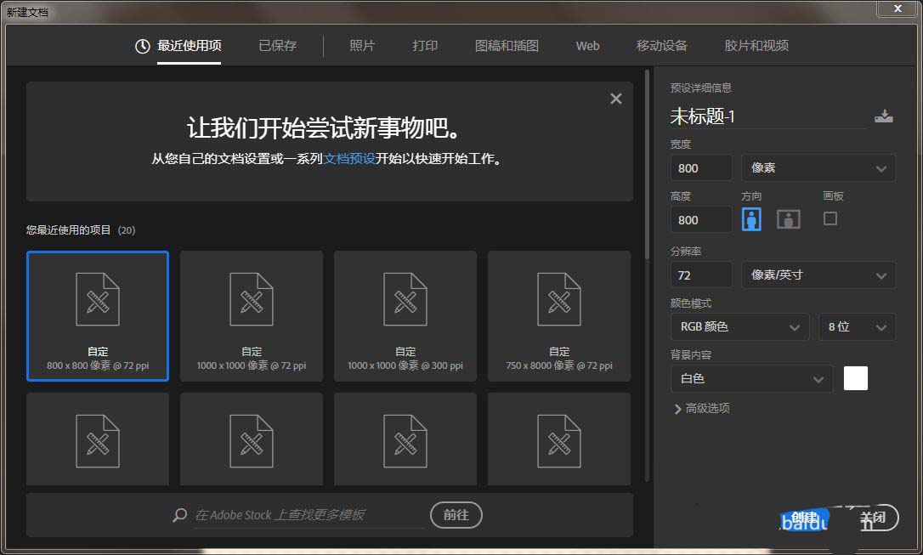
Task: Select the 1000 x 1000 @ 300 ppi preset
Action: [x=405, y=315]
